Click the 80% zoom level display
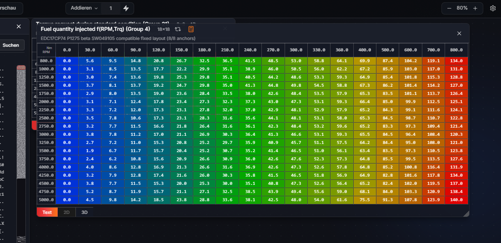 tap(462, 8)
